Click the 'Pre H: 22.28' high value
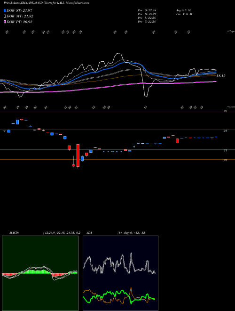Image resolution: width=235 pixels, height=311 pixels. click(147, 14)
